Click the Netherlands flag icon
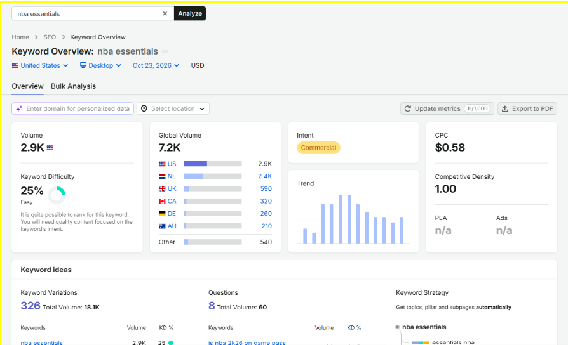Viewport: 568px width, 345px height. point(162,176)
